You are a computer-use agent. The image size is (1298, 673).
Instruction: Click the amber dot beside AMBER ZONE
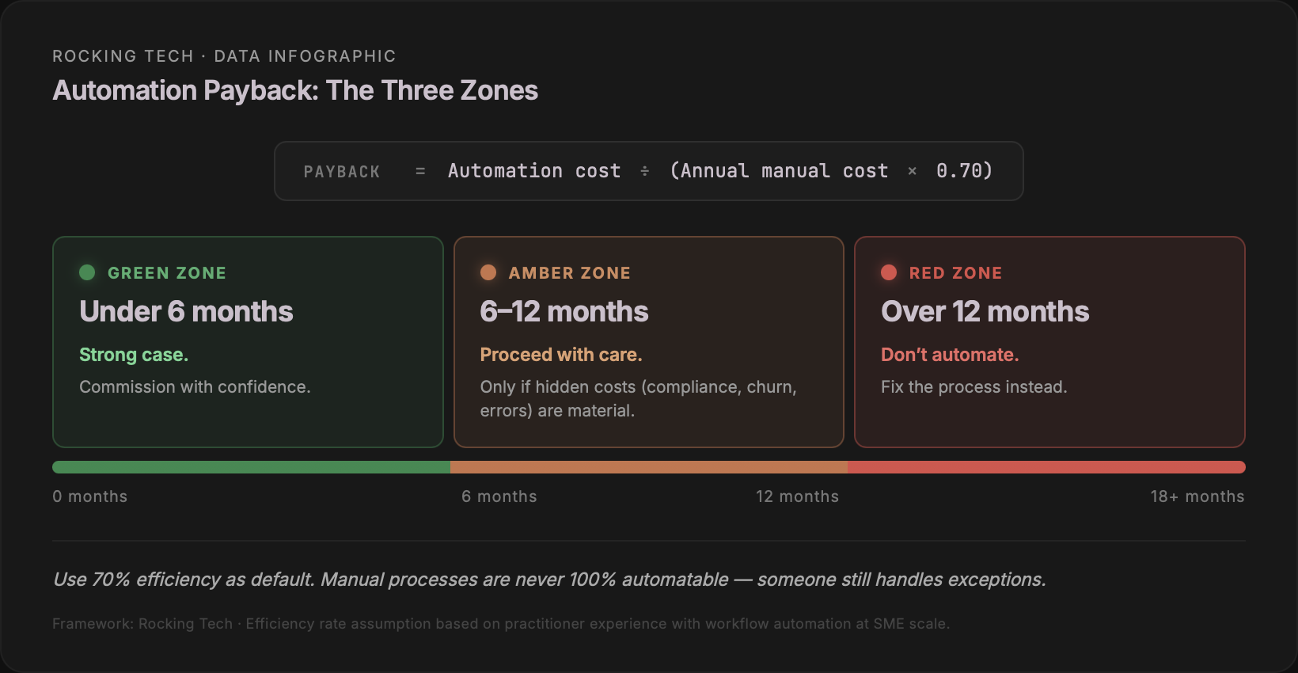point(488,272)
